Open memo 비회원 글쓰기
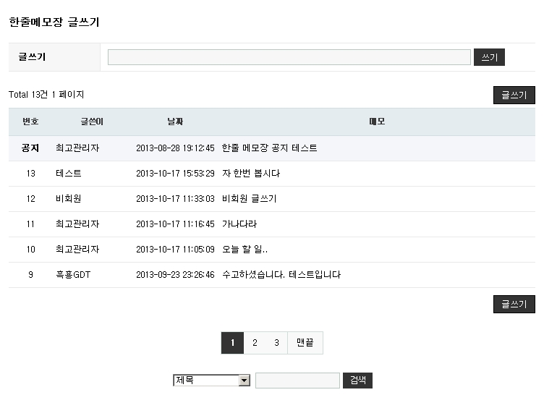 pos(249,199)
